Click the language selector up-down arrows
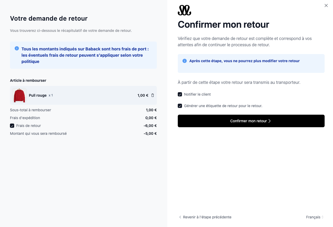Viewport: 333px width, 227px height. pyautogui.click(x=323, y=217)
